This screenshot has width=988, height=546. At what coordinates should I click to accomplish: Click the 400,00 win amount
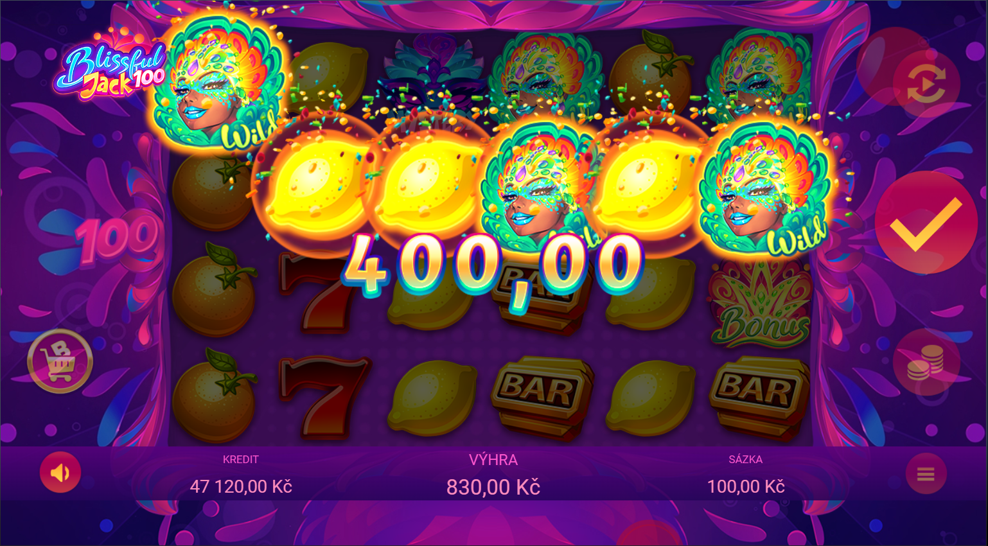tap(493, 267)
